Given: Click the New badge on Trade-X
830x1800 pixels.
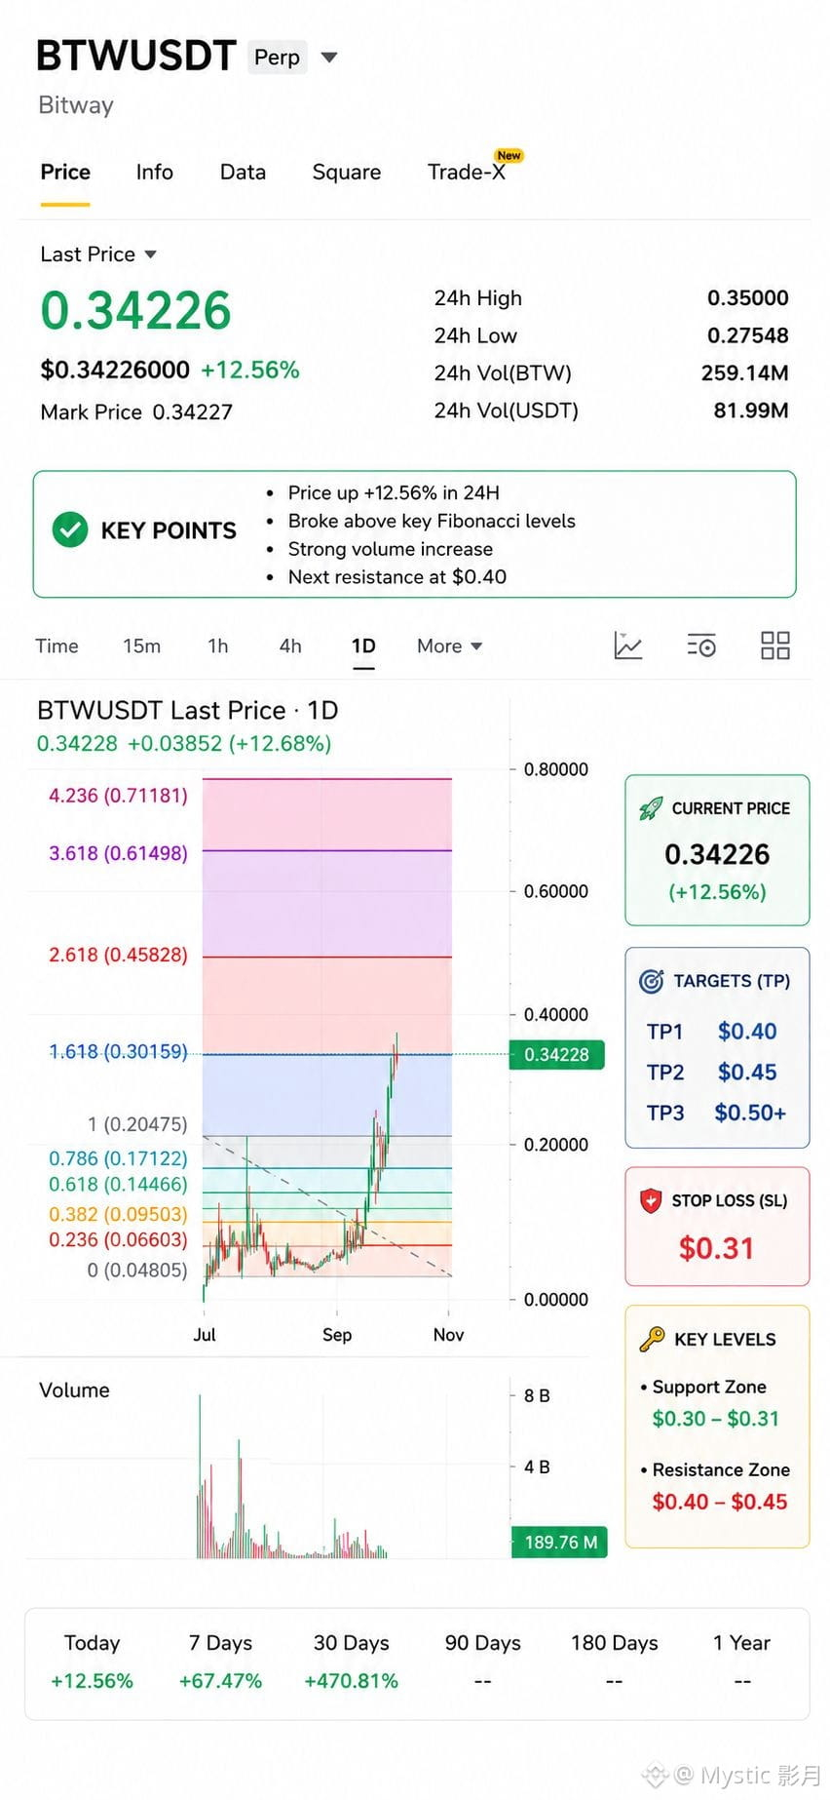Looking at the screenshot, I should (x=509, y=155).
